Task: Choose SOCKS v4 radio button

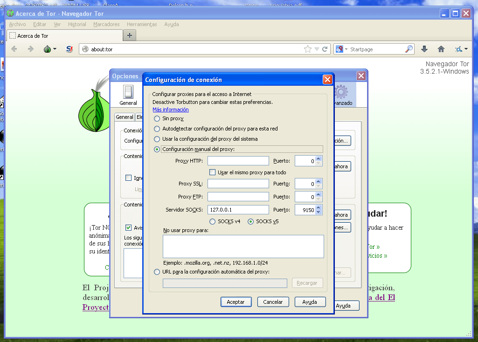Action: coord(213,221)
